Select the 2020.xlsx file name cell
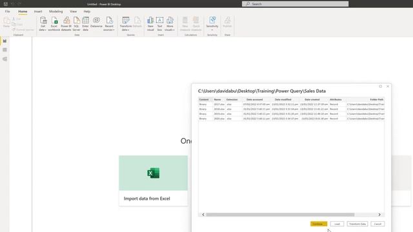The height and width of the screenshot is (232, 413). pyautogui.click(x=219, y=119)
